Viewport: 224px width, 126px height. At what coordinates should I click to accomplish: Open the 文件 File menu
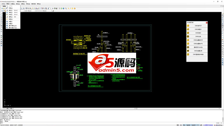click(3, 4)
